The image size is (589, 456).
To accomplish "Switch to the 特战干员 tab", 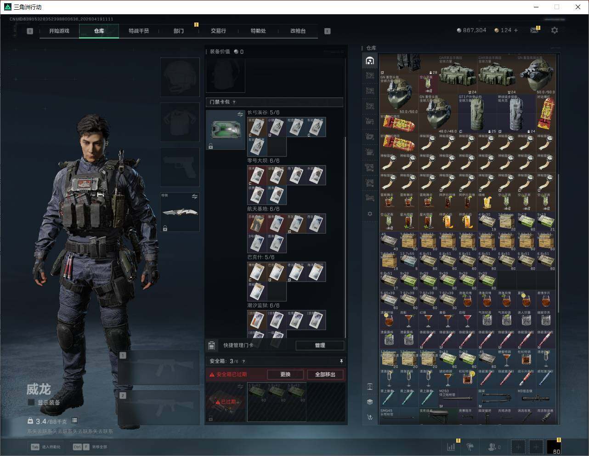I will [x=139, y=31].
